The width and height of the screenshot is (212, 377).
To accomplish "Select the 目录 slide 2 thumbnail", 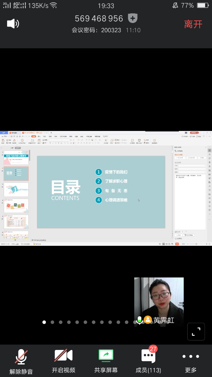I will pos(16,174).
